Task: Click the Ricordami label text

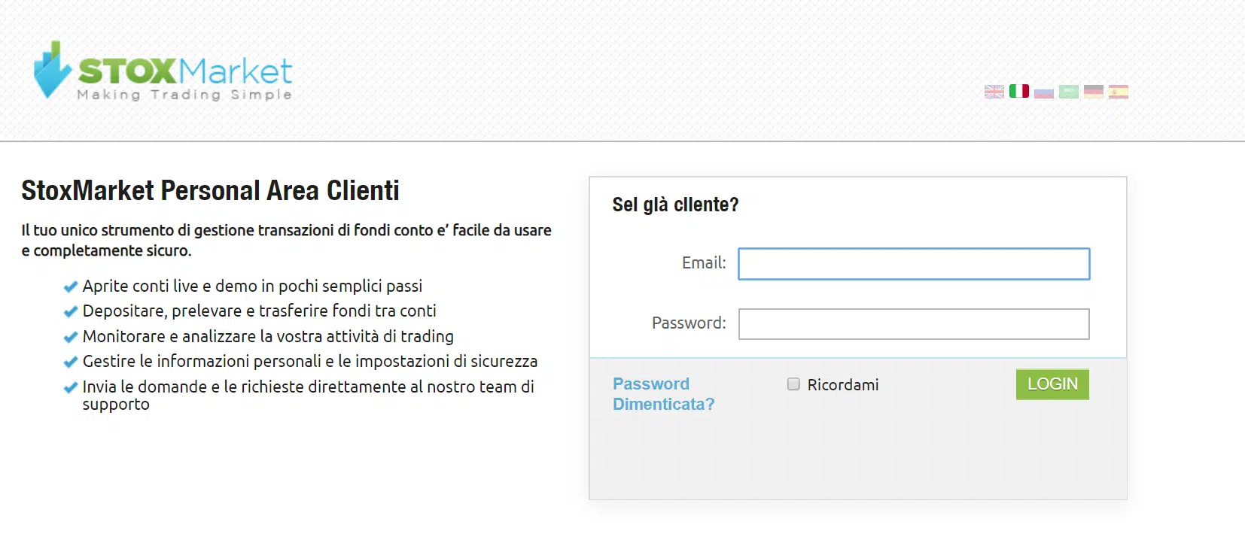Action: click(x=843, y=384)
